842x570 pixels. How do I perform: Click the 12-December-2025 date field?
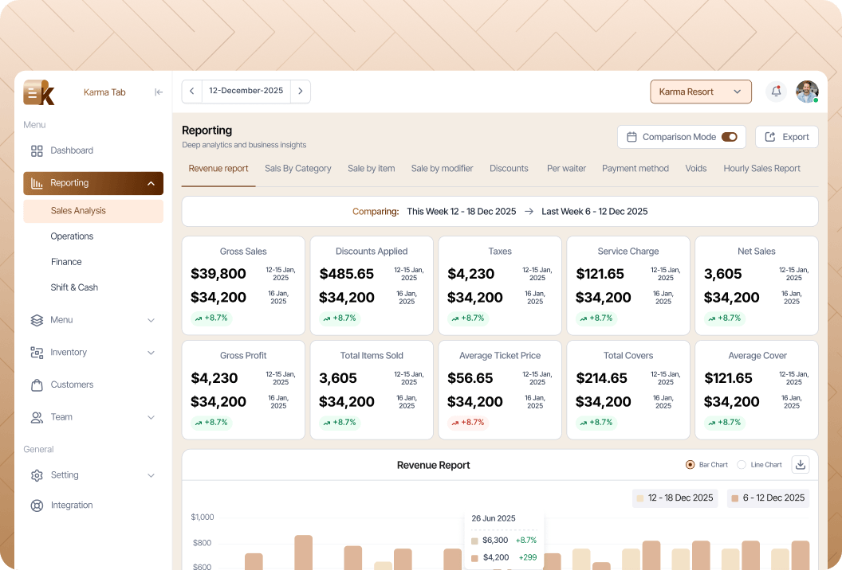pos(246,92)
